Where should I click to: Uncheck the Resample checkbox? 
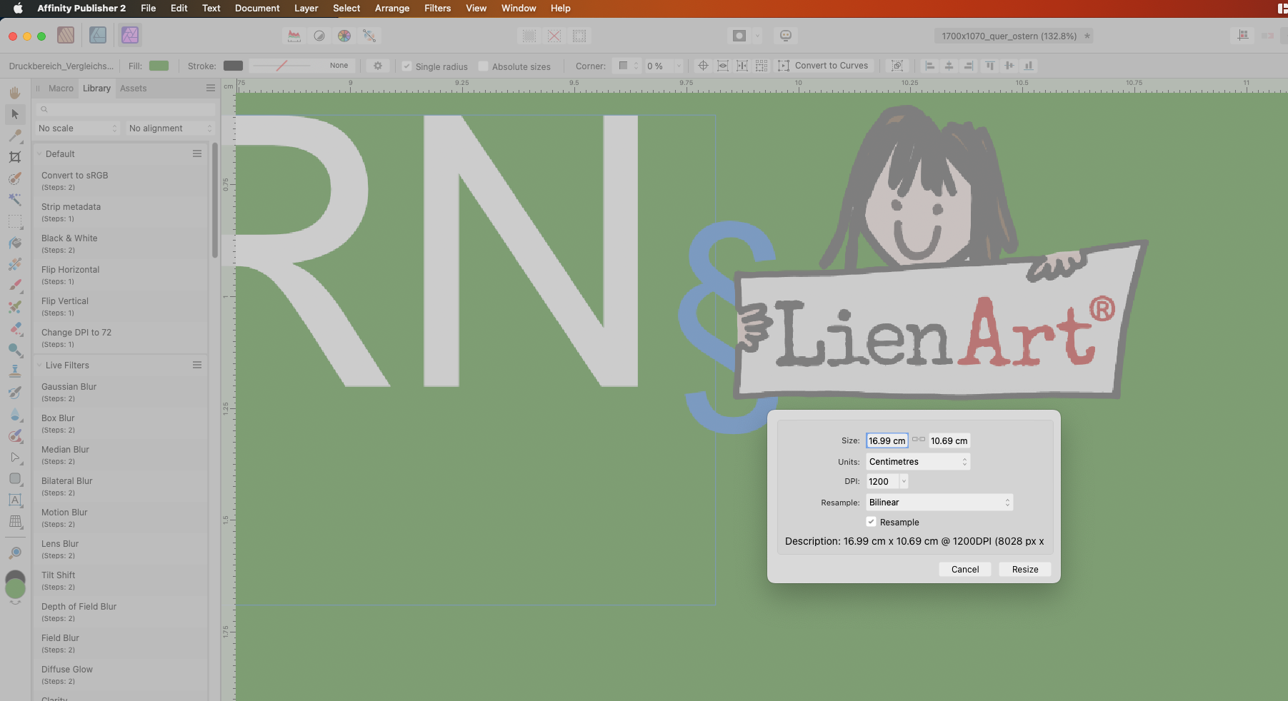coord(871,522)
